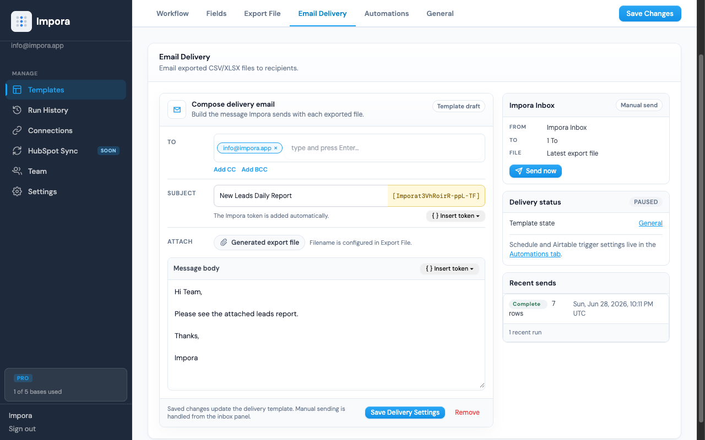Select the Email Delivery tab

322,13
